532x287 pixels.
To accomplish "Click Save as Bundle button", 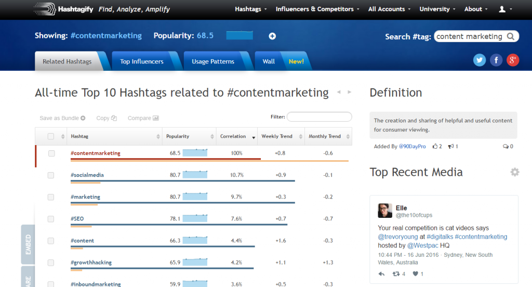I will (x=62, y=118).
